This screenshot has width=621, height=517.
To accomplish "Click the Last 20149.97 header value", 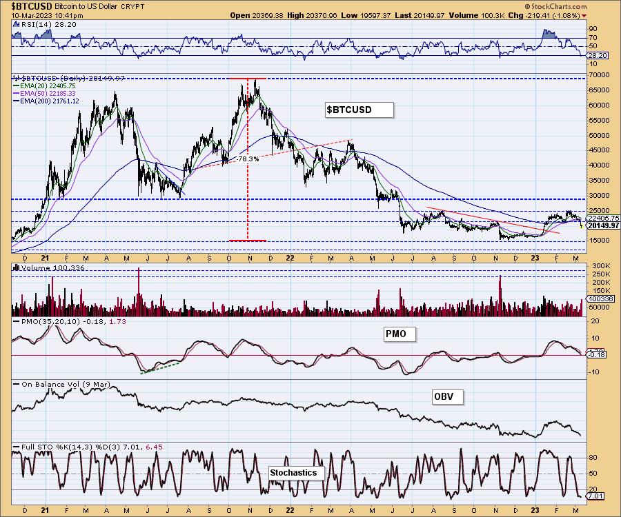I will click(420, 15).
